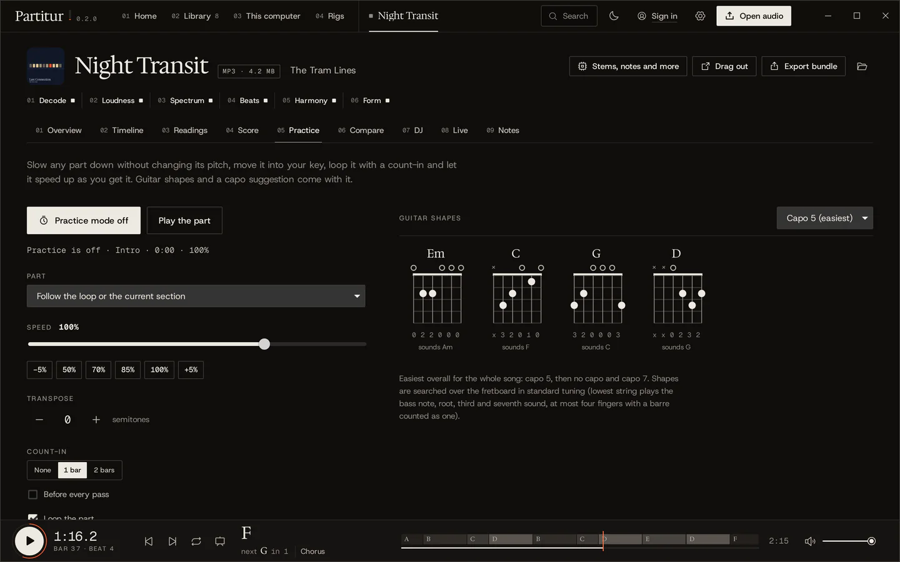Turn on practice mode with the Practice mode off button
The image size is (900, 562).
pyautogui.click(x=84, y=220)
